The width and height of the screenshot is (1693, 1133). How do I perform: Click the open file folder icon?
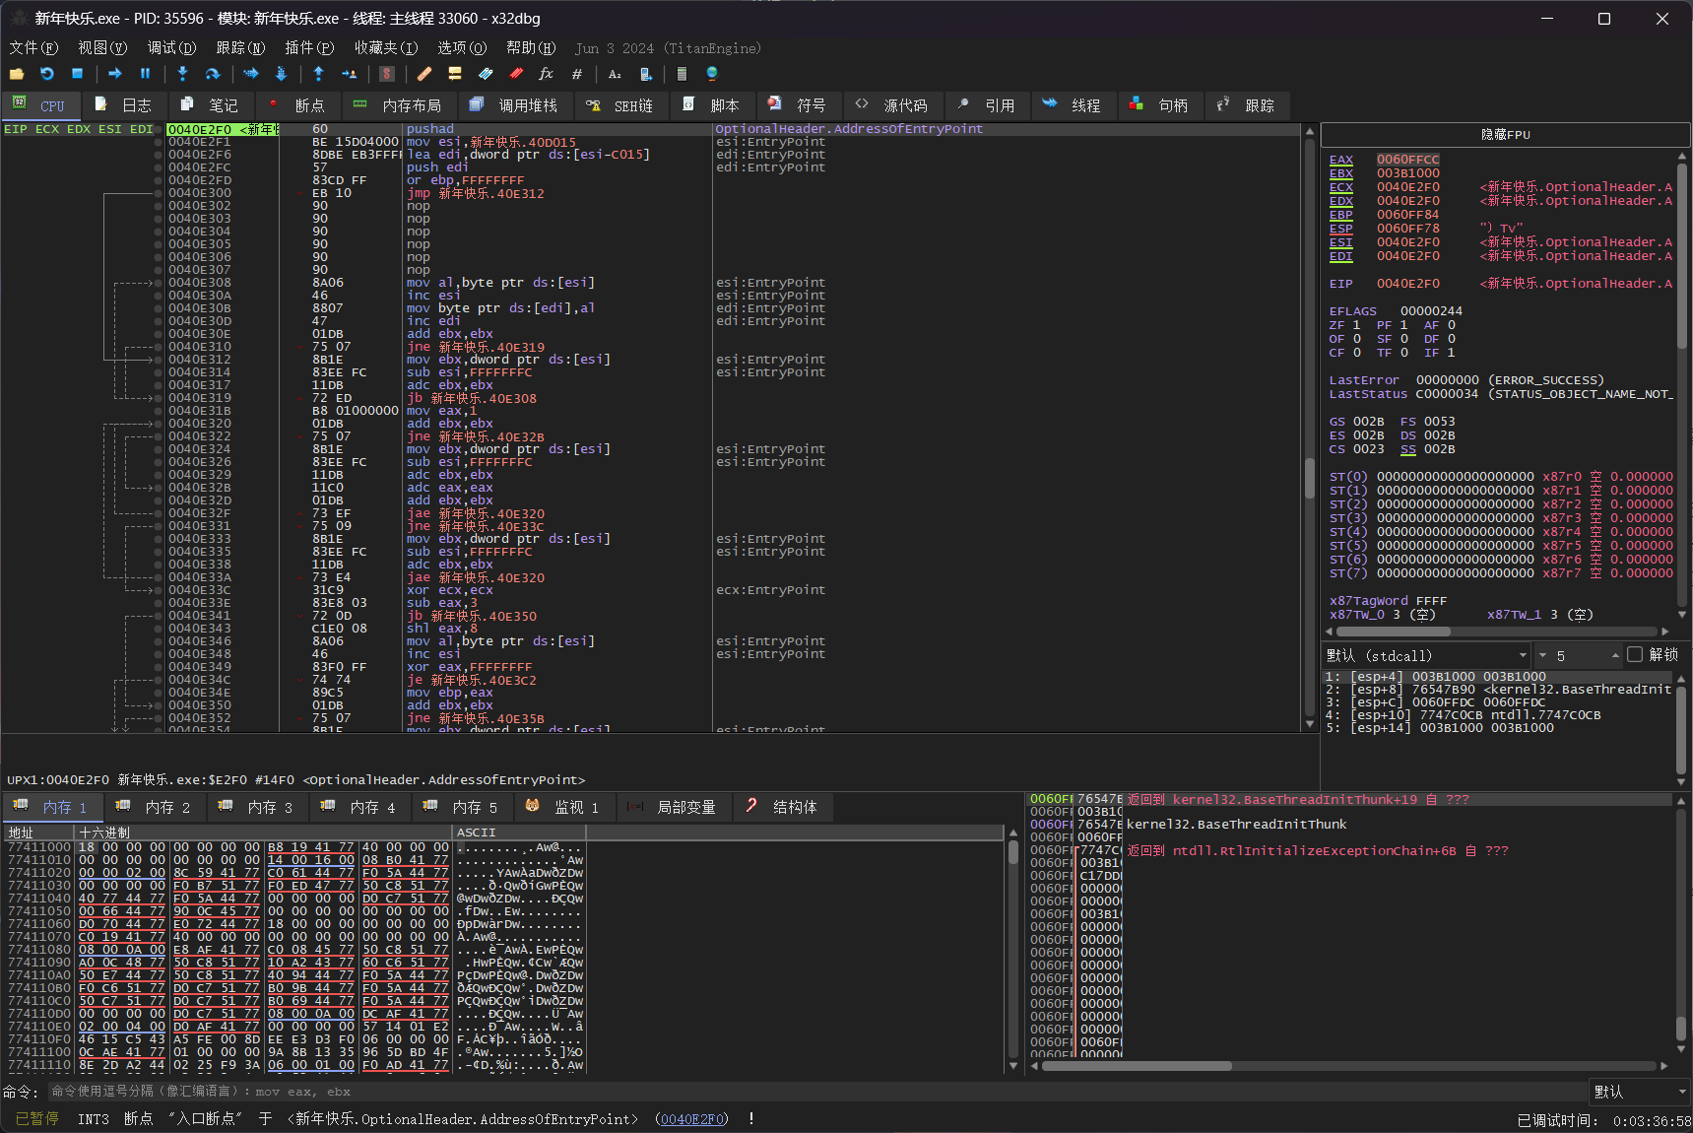17,74
